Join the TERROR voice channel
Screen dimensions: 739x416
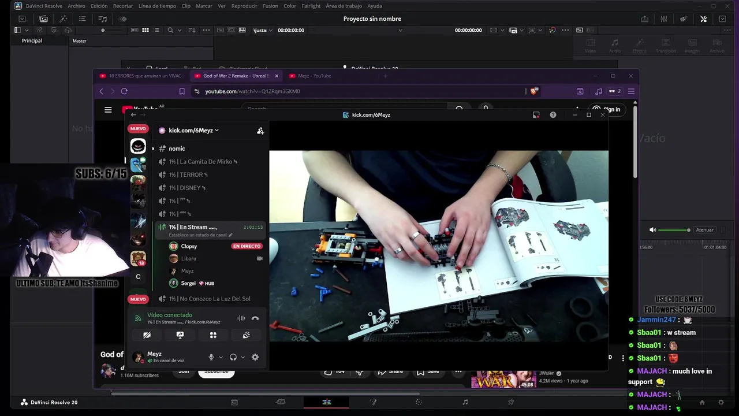click(x=209, y=174)
